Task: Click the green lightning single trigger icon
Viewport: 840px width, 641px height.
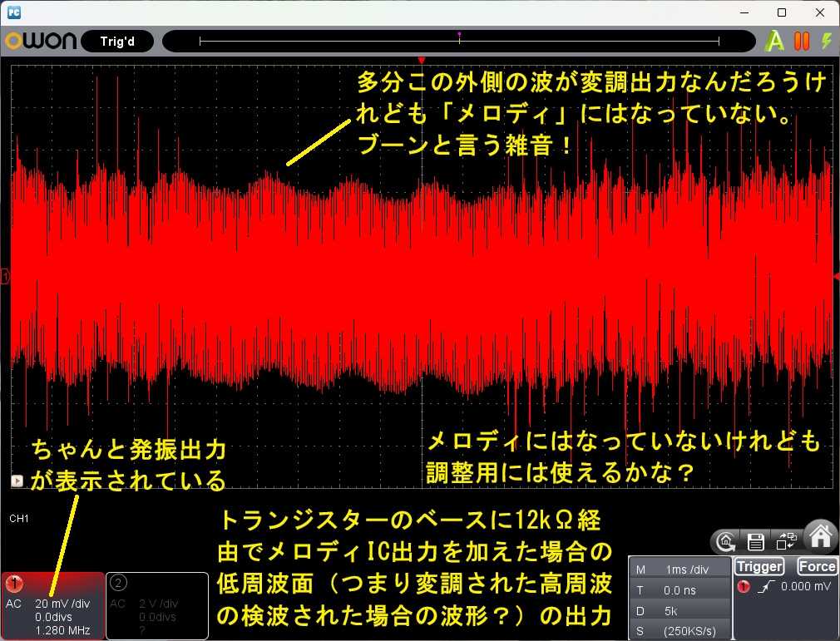Action: click(x=828, y=41)
